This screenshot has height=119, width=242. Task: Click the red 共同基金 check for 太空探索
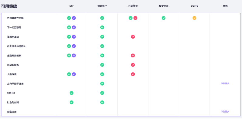pyautogui.click(x=133, y=74)
